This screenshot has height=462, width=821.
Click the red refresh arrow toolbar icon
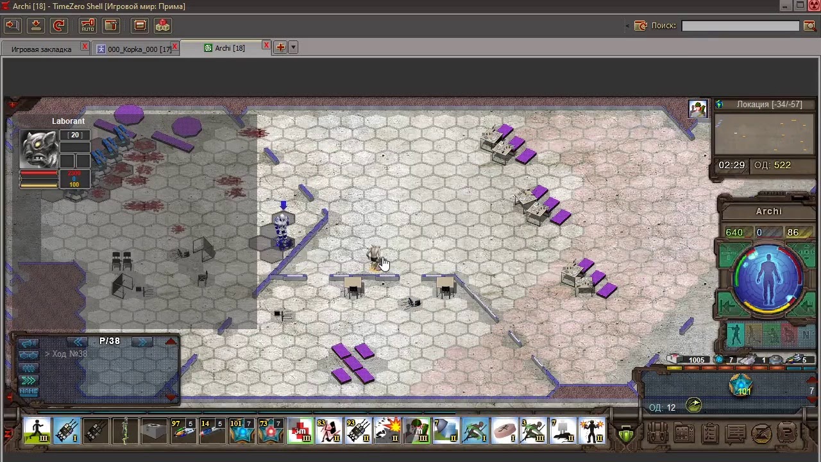(59, 26)
